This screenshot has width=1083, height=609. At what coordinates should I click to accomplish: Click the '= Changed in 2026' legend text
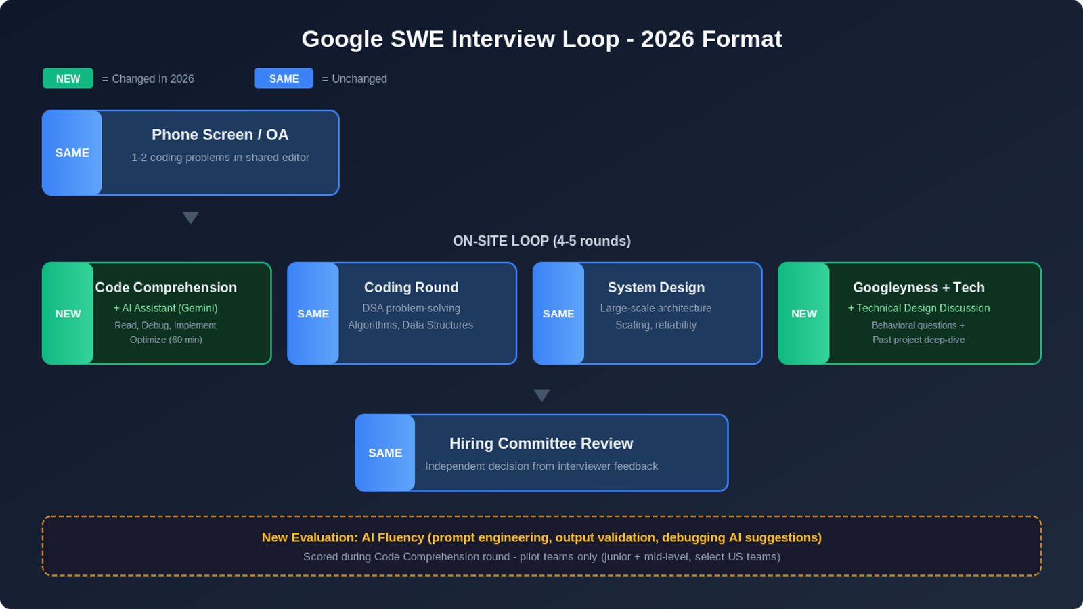[148, 78]
